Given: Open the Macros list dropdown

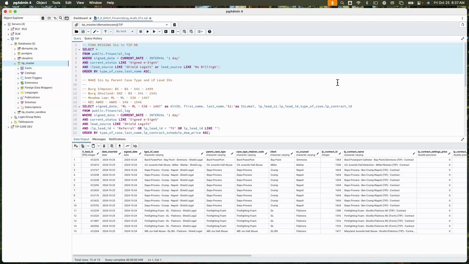Looking at the screenshot, I should [200, 32].
